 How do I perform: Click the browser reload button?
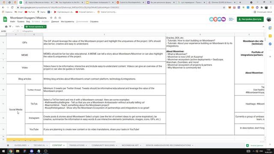pos(12,8)
